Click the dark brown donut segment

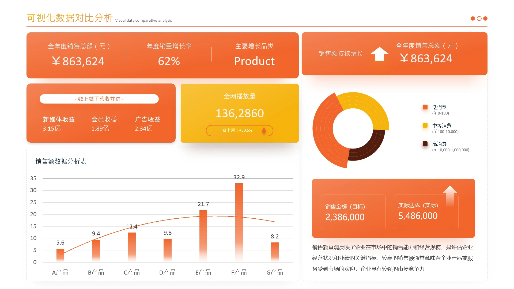[x=369, y=148]
